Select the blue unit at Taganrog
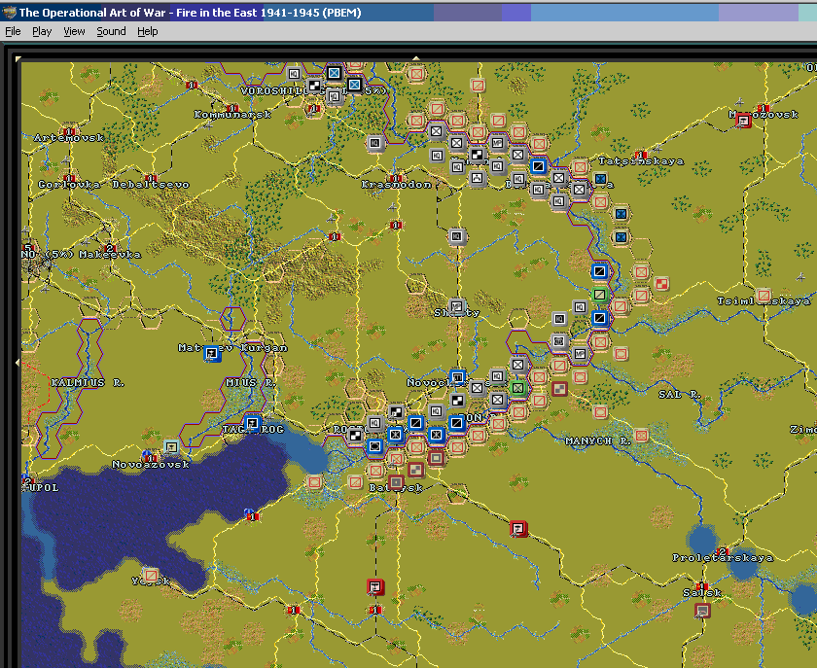Screen dimensions: 817x669 [252, 423]
